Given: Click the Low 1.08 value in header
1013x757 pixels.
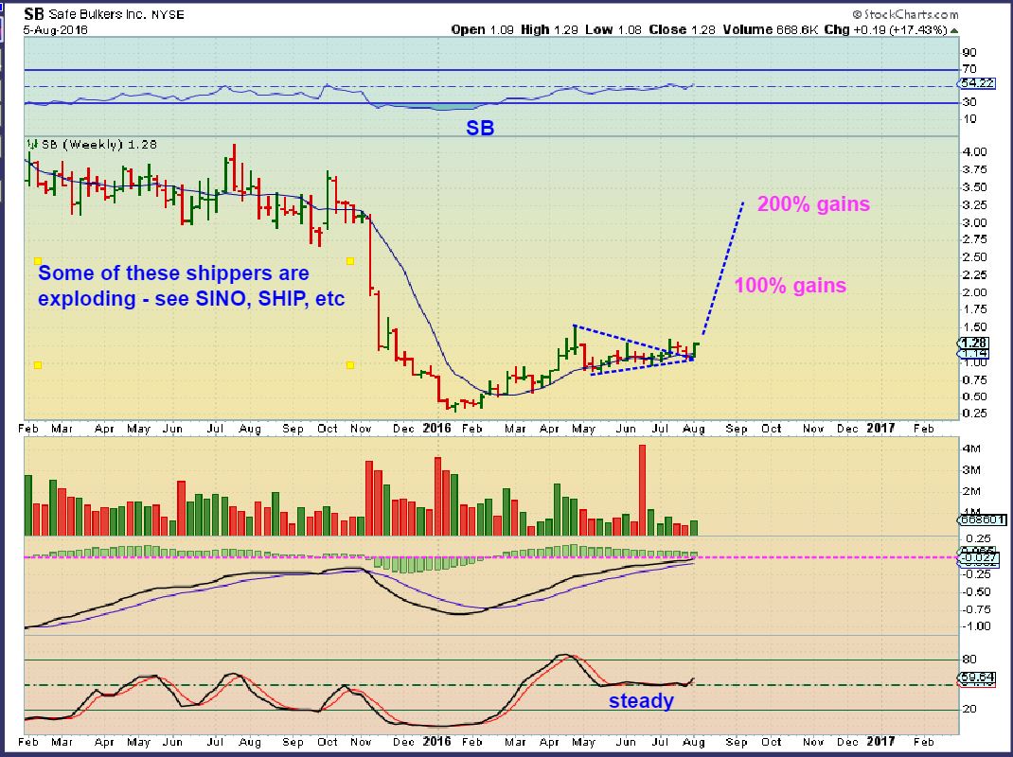Looking at the screenshot, I should 613,29.
